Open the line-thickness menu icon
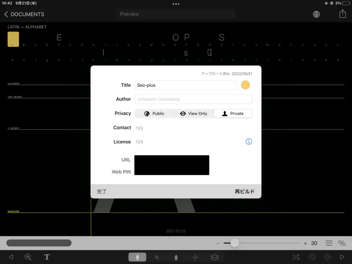 coord(329,242)
